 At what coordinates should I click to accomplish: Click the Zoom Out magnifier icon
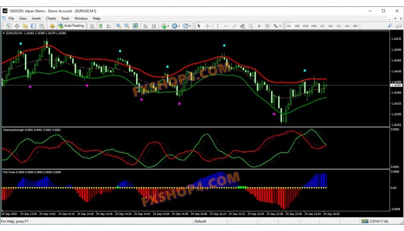(126, 25)
